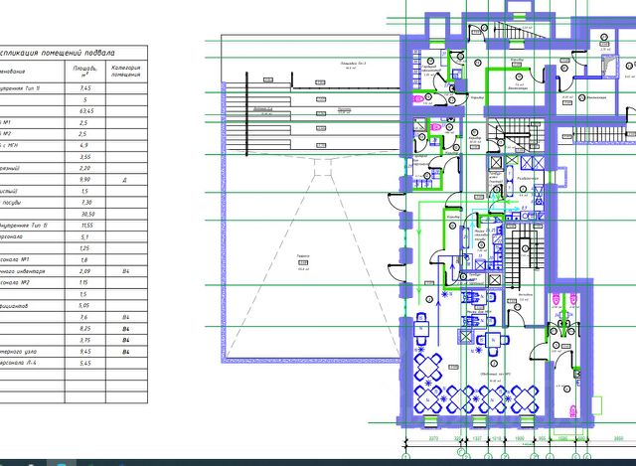Click the area value '5,45' in the Л-4 row

[85, 363]
